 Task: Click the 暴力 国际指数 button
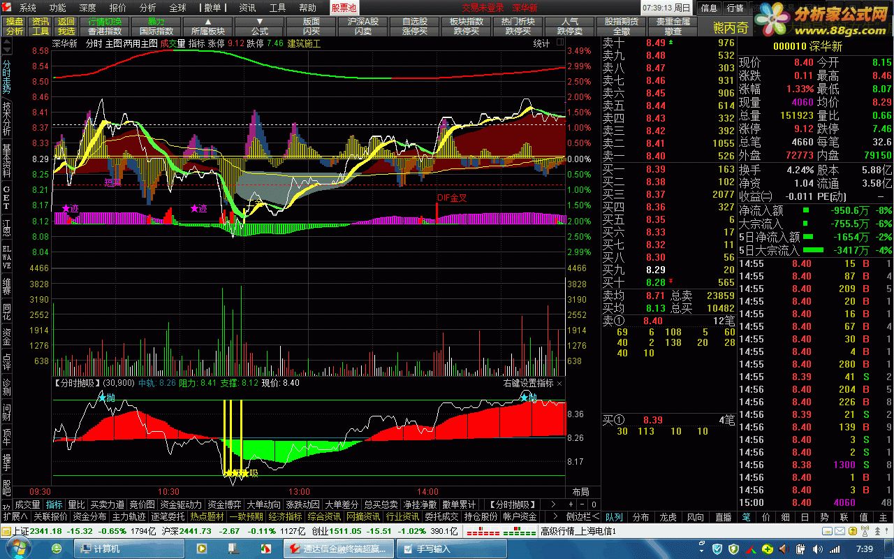[156, 27]
